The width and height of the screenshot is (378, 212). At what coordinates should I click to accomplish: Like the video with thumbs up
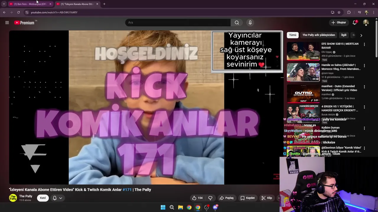[x=197, y=198]
